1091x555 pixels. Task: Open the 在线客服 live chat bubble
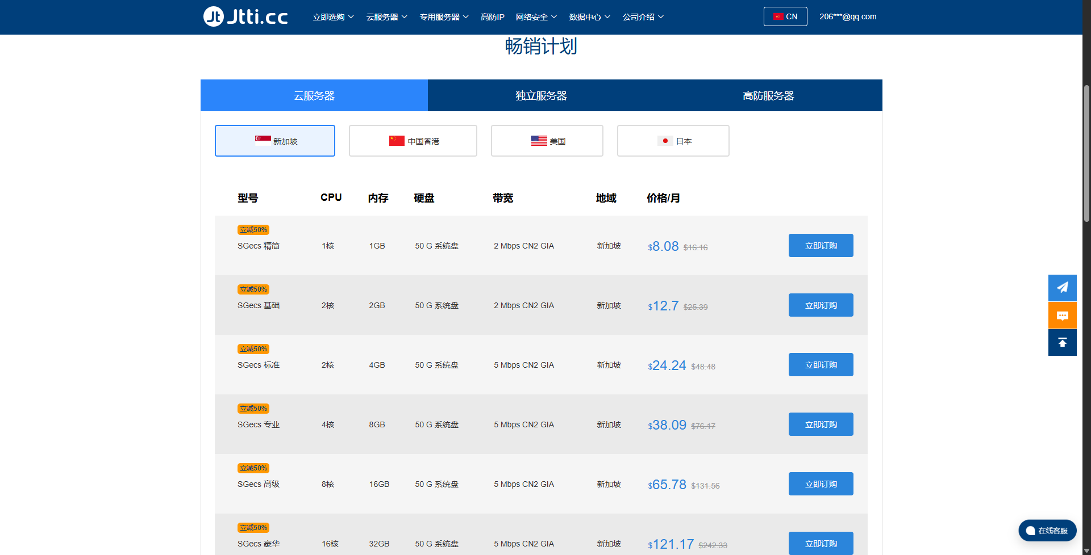tap(1047, 531)
